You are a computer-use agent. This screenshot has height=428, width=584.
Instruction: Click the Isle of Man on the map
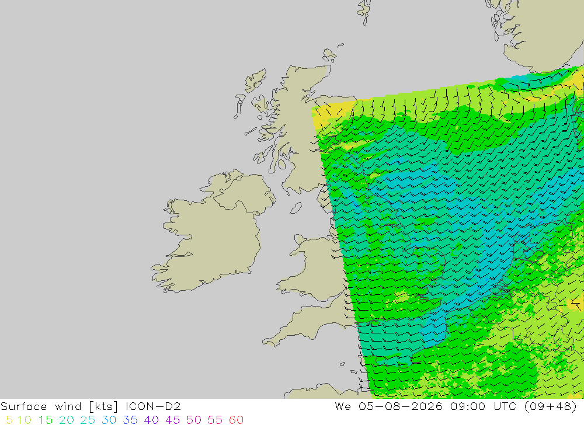(x=296, y=208)
